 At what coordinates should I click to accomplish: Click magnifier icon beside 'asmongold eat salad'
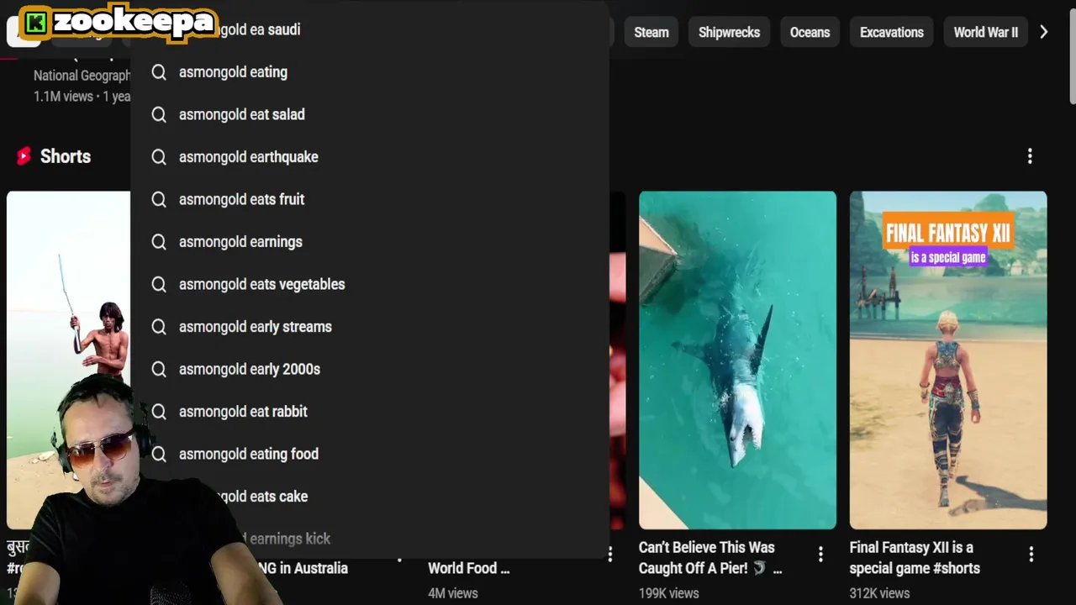(x=159, y=114)
